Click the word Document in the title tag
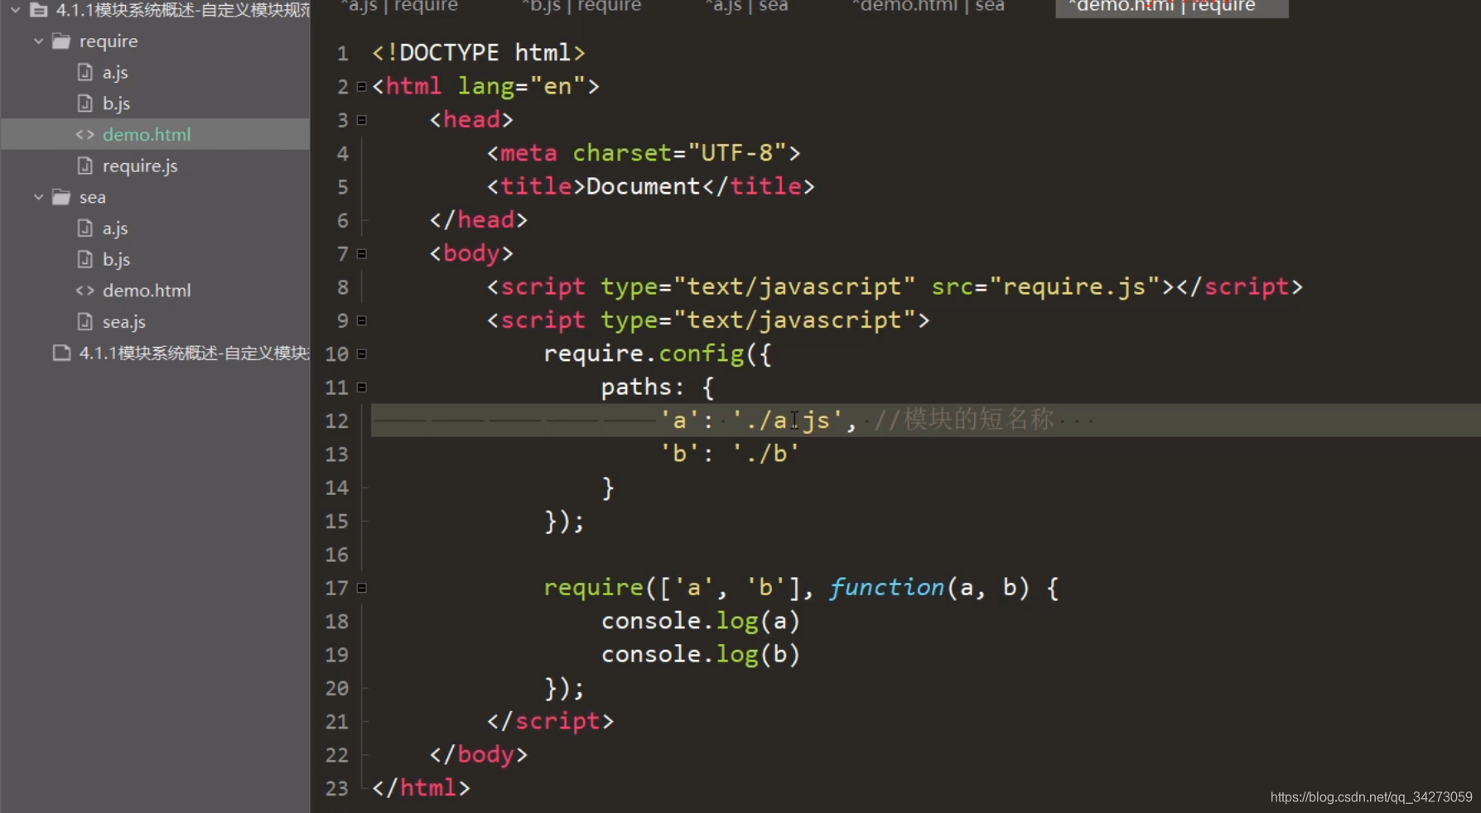Viewport: 1481px width, 813px height. click(x=644, y=186)
